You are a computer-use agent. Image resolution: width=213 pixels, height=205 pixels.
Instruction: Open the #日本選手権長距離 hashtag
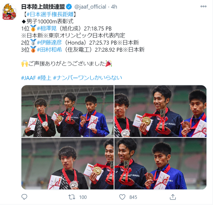coord(50,14)
